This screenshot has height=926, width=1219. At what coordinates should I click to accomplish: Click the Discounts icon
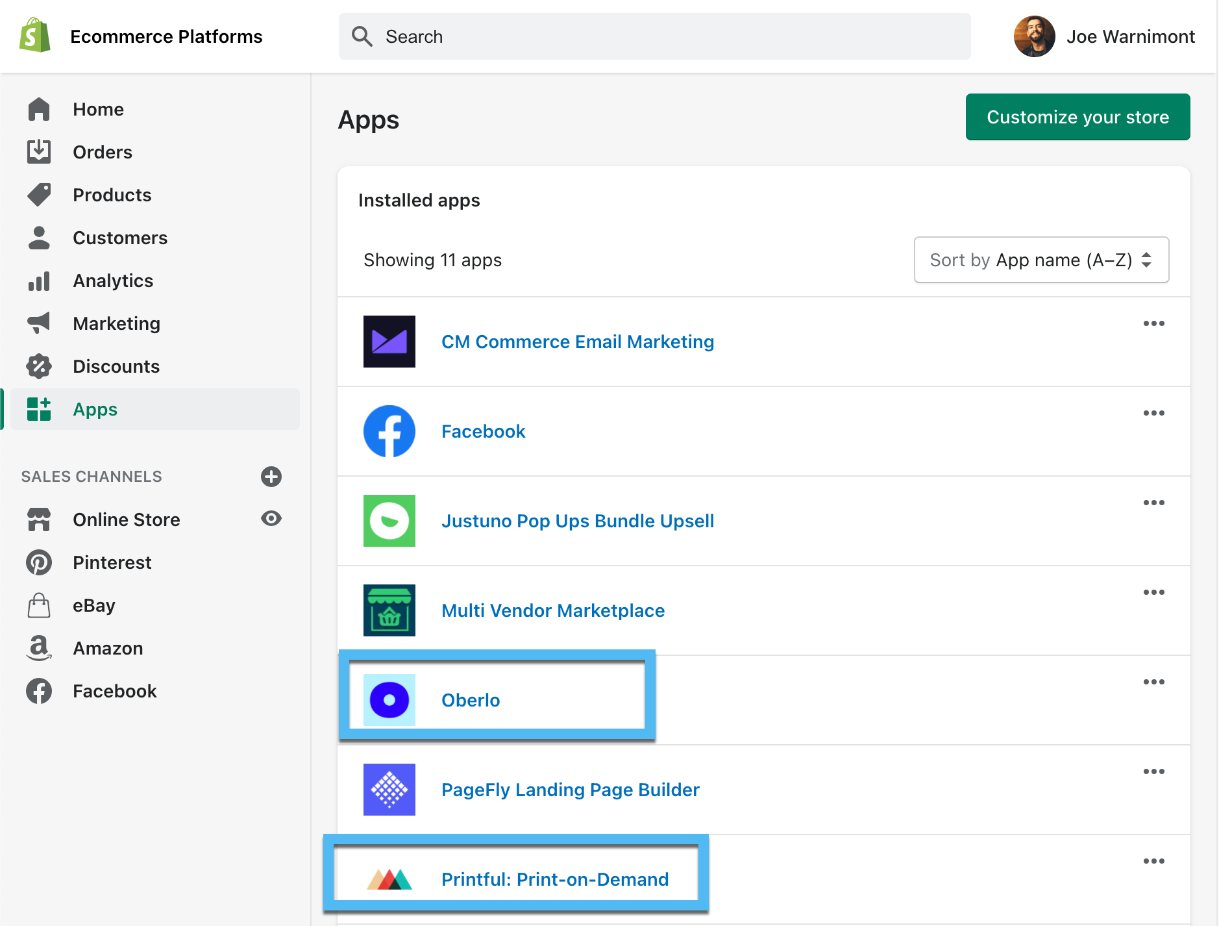[x=39, y=366]
